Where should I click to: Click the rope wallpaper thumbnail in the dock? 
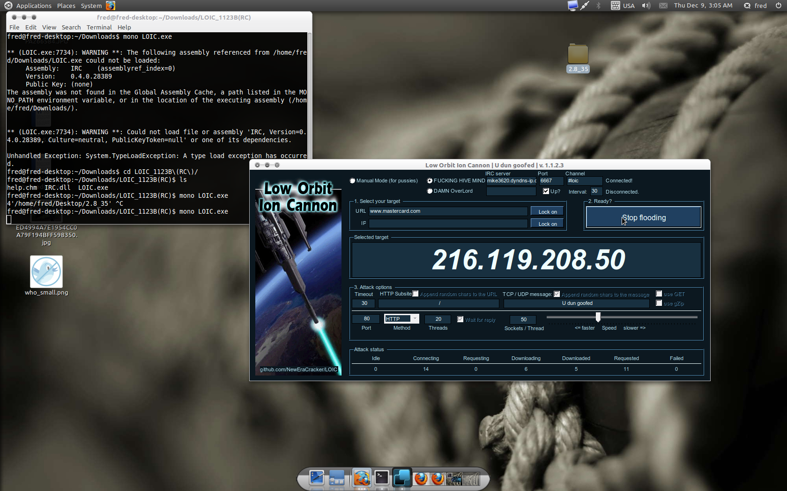click(x=471, y=479)
